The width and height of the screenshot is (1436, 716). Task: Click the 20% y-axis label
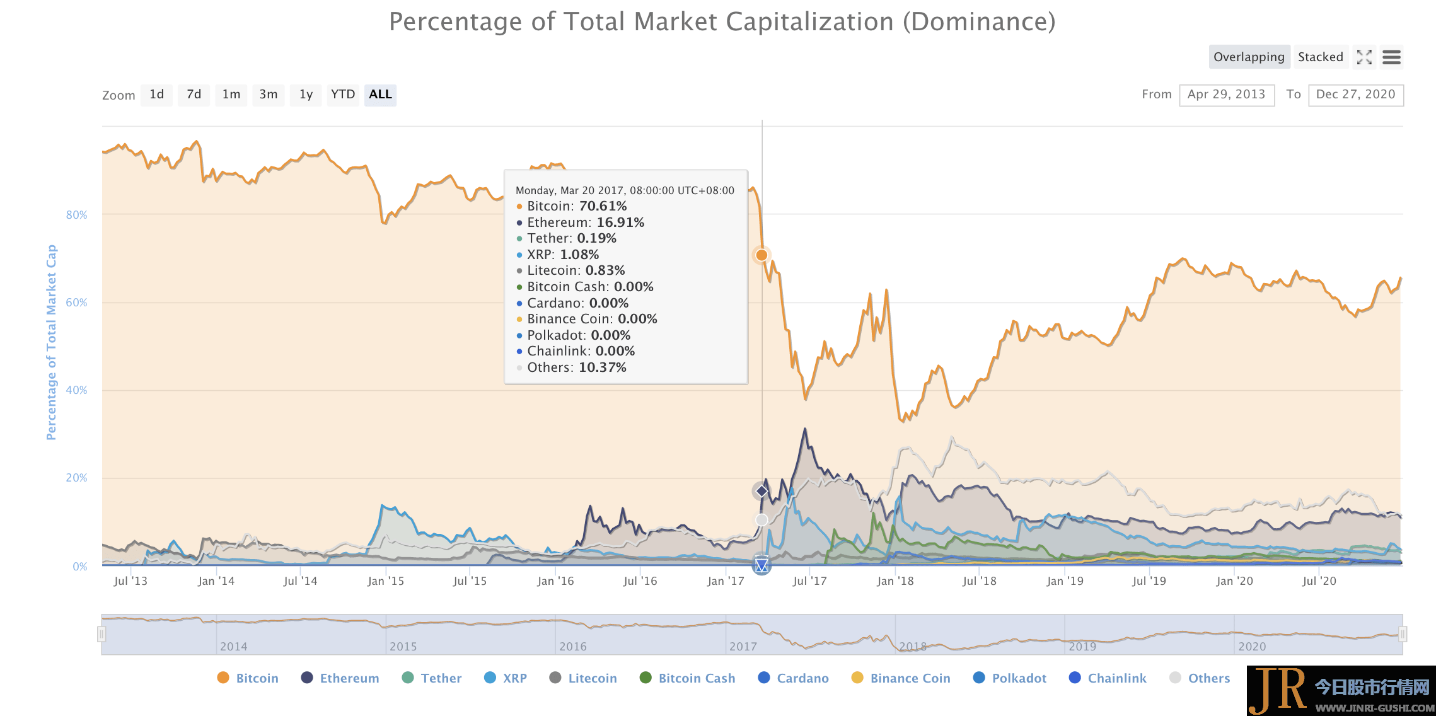pos(76,478)
